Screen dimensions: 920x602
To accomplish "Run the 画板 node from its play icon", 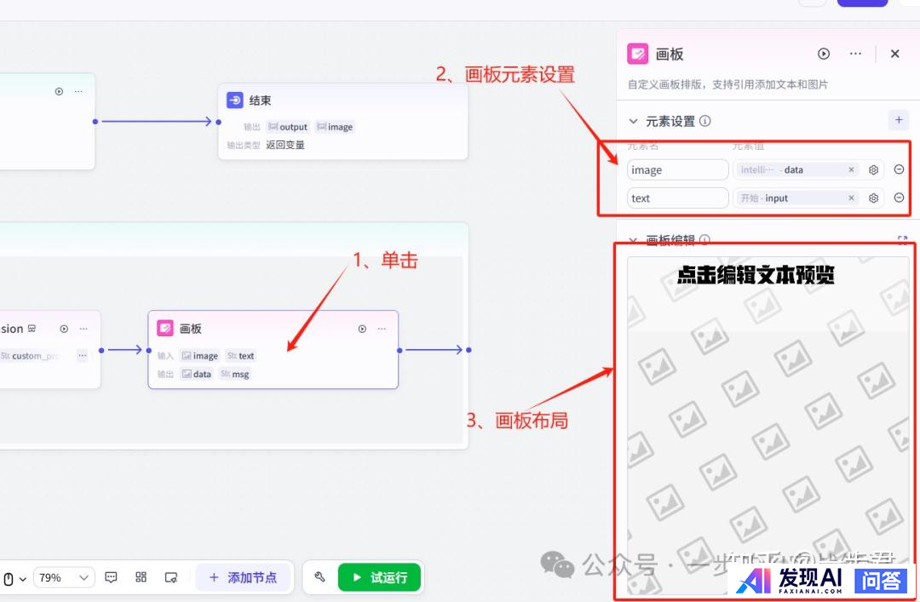I will (362, 329).
